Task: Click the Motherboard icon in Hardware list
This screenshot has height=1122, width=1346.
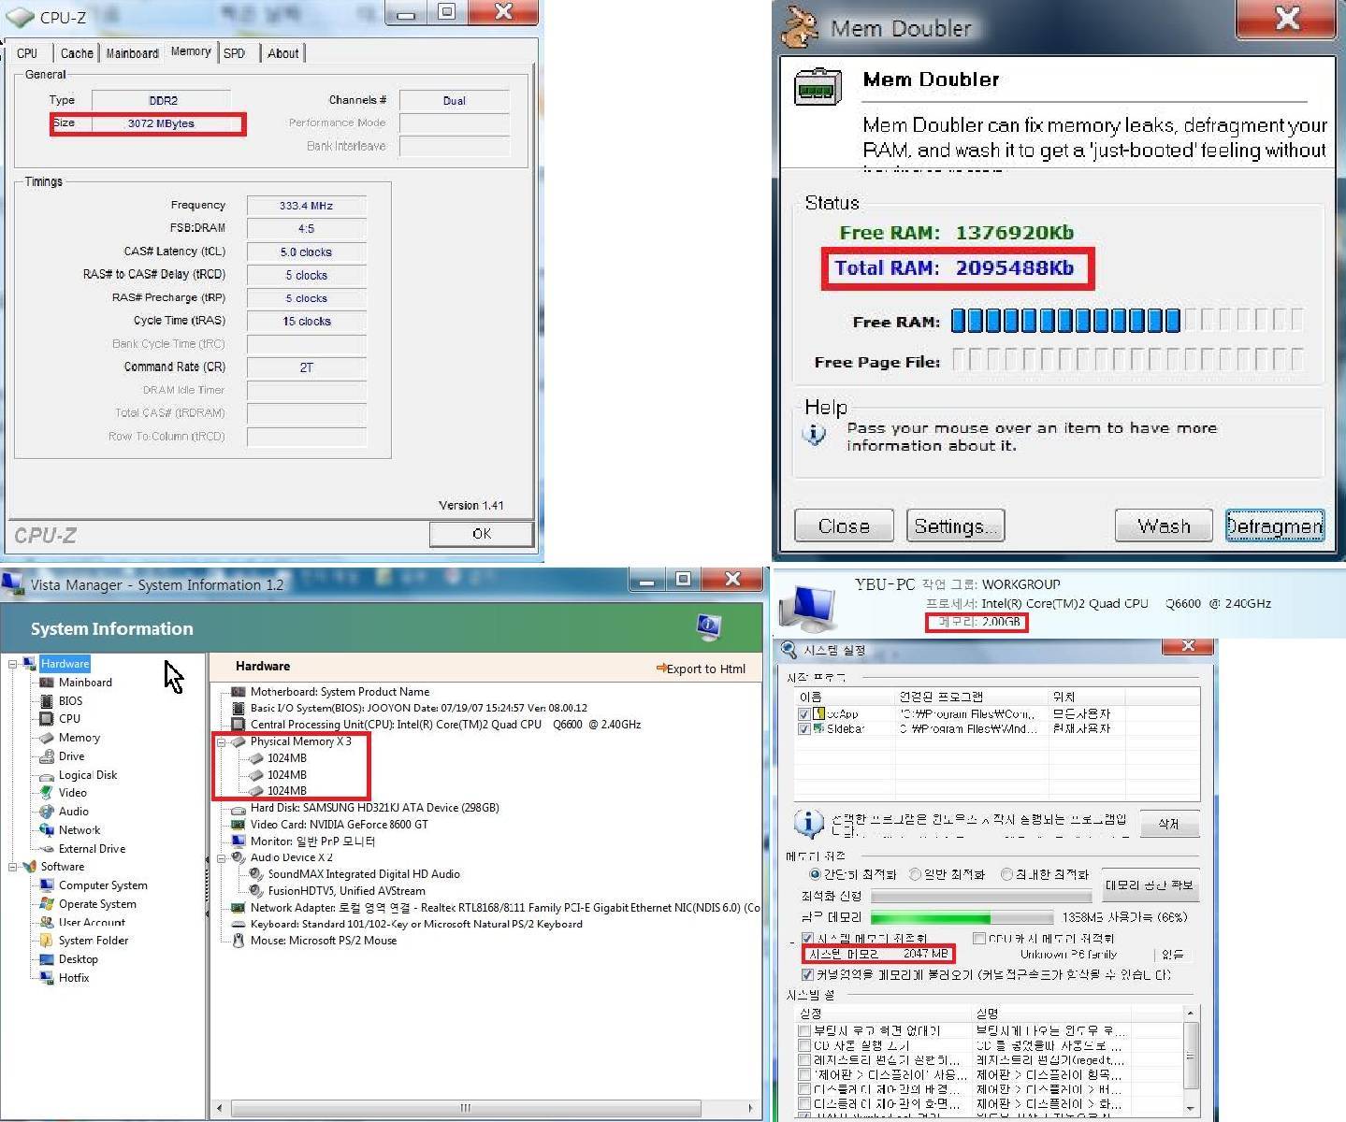Action: pyautogui.click(x=238, y=692)
